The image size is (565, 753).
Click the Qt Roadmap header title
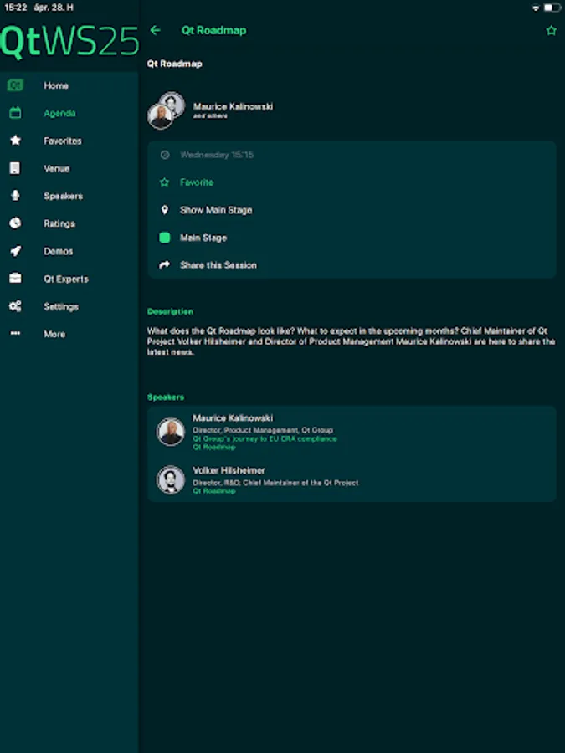pos(213,30)
